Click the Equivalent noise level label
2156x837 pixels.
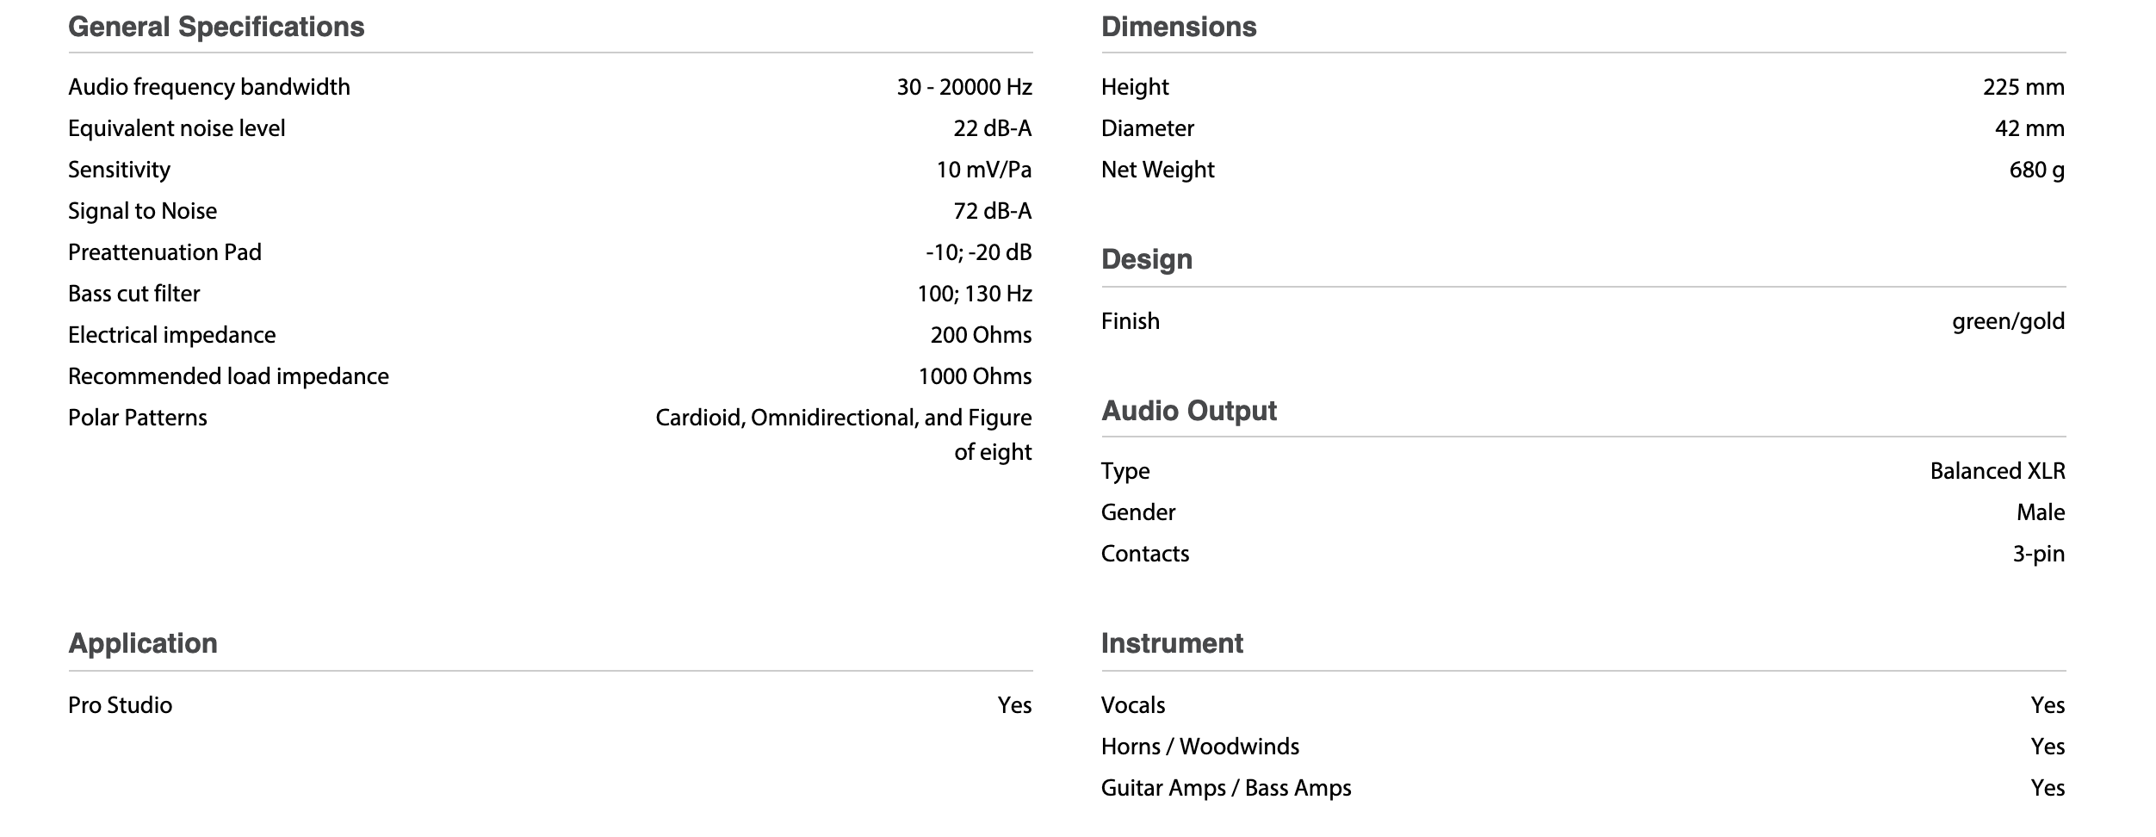177,128
